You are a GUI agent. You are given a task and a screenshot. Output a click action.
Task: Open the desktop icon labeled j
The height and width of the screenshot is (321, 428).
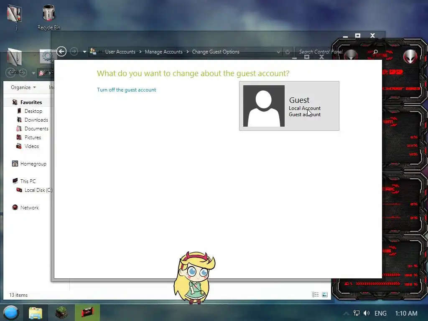pyautogui.click(x=15, y=17)
